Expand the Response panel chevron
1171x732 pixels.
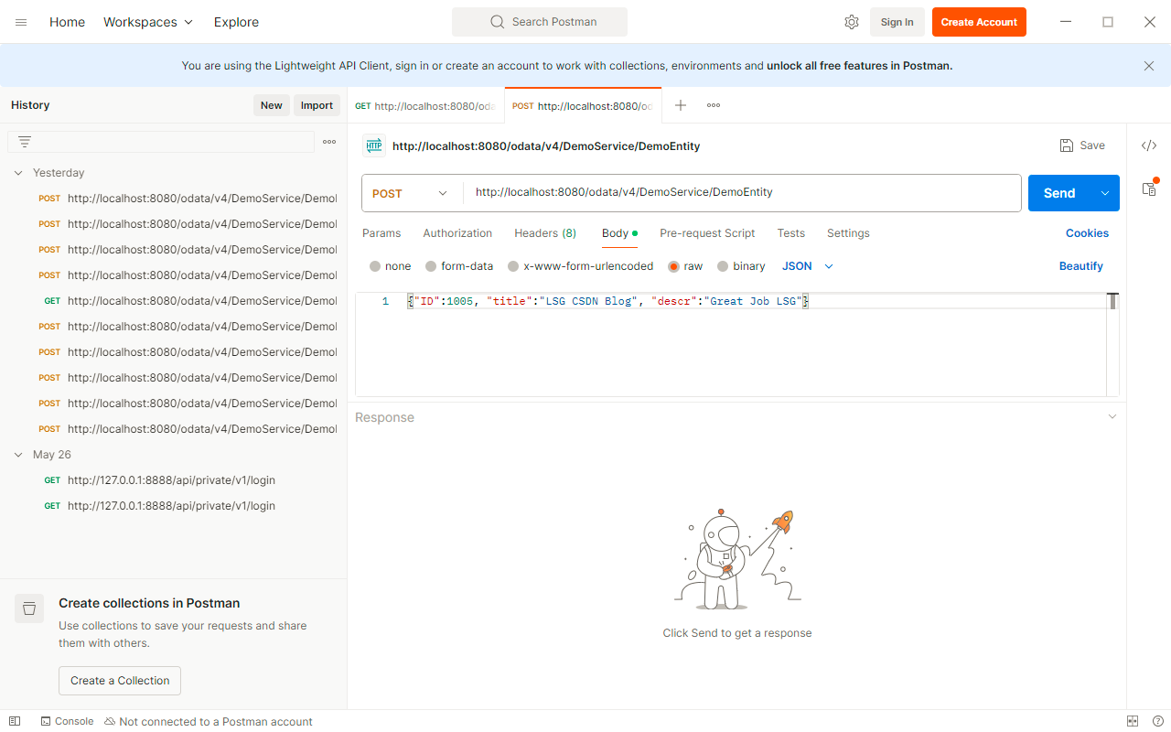(1112, 417)
